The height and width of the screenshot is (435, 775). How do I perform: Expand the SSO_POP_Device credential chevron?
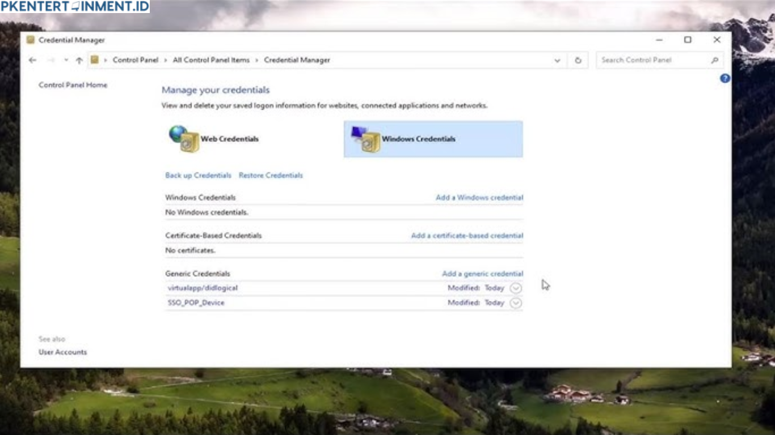(515, 303)
